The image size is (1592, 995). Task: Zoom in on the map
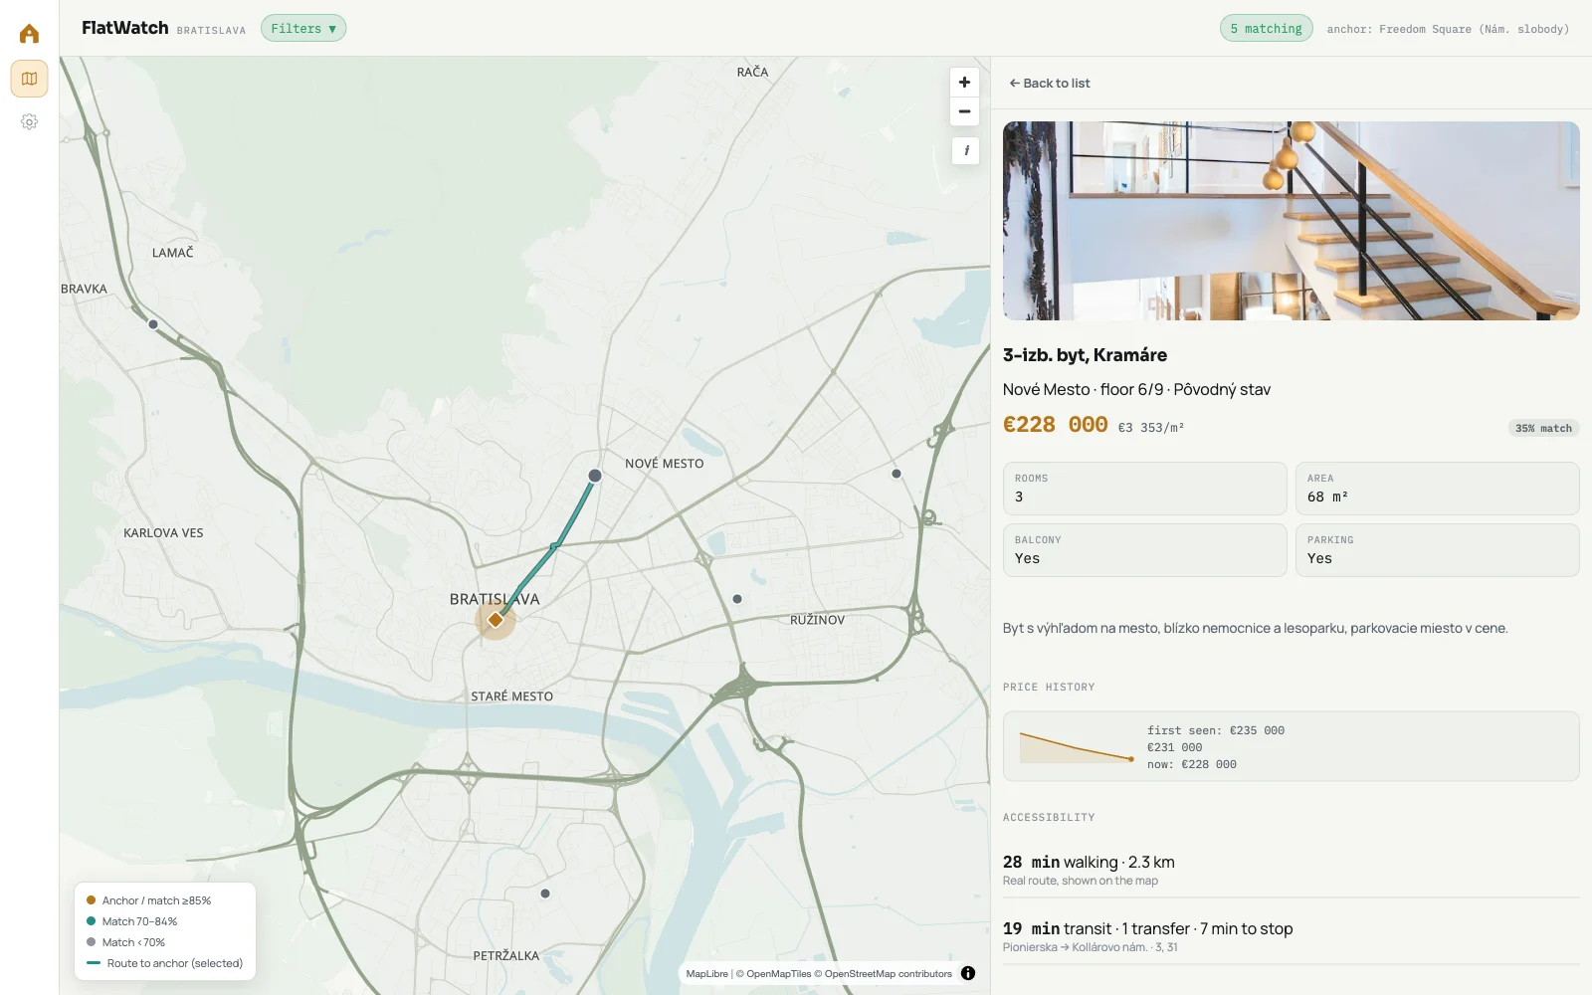(964, 83)
